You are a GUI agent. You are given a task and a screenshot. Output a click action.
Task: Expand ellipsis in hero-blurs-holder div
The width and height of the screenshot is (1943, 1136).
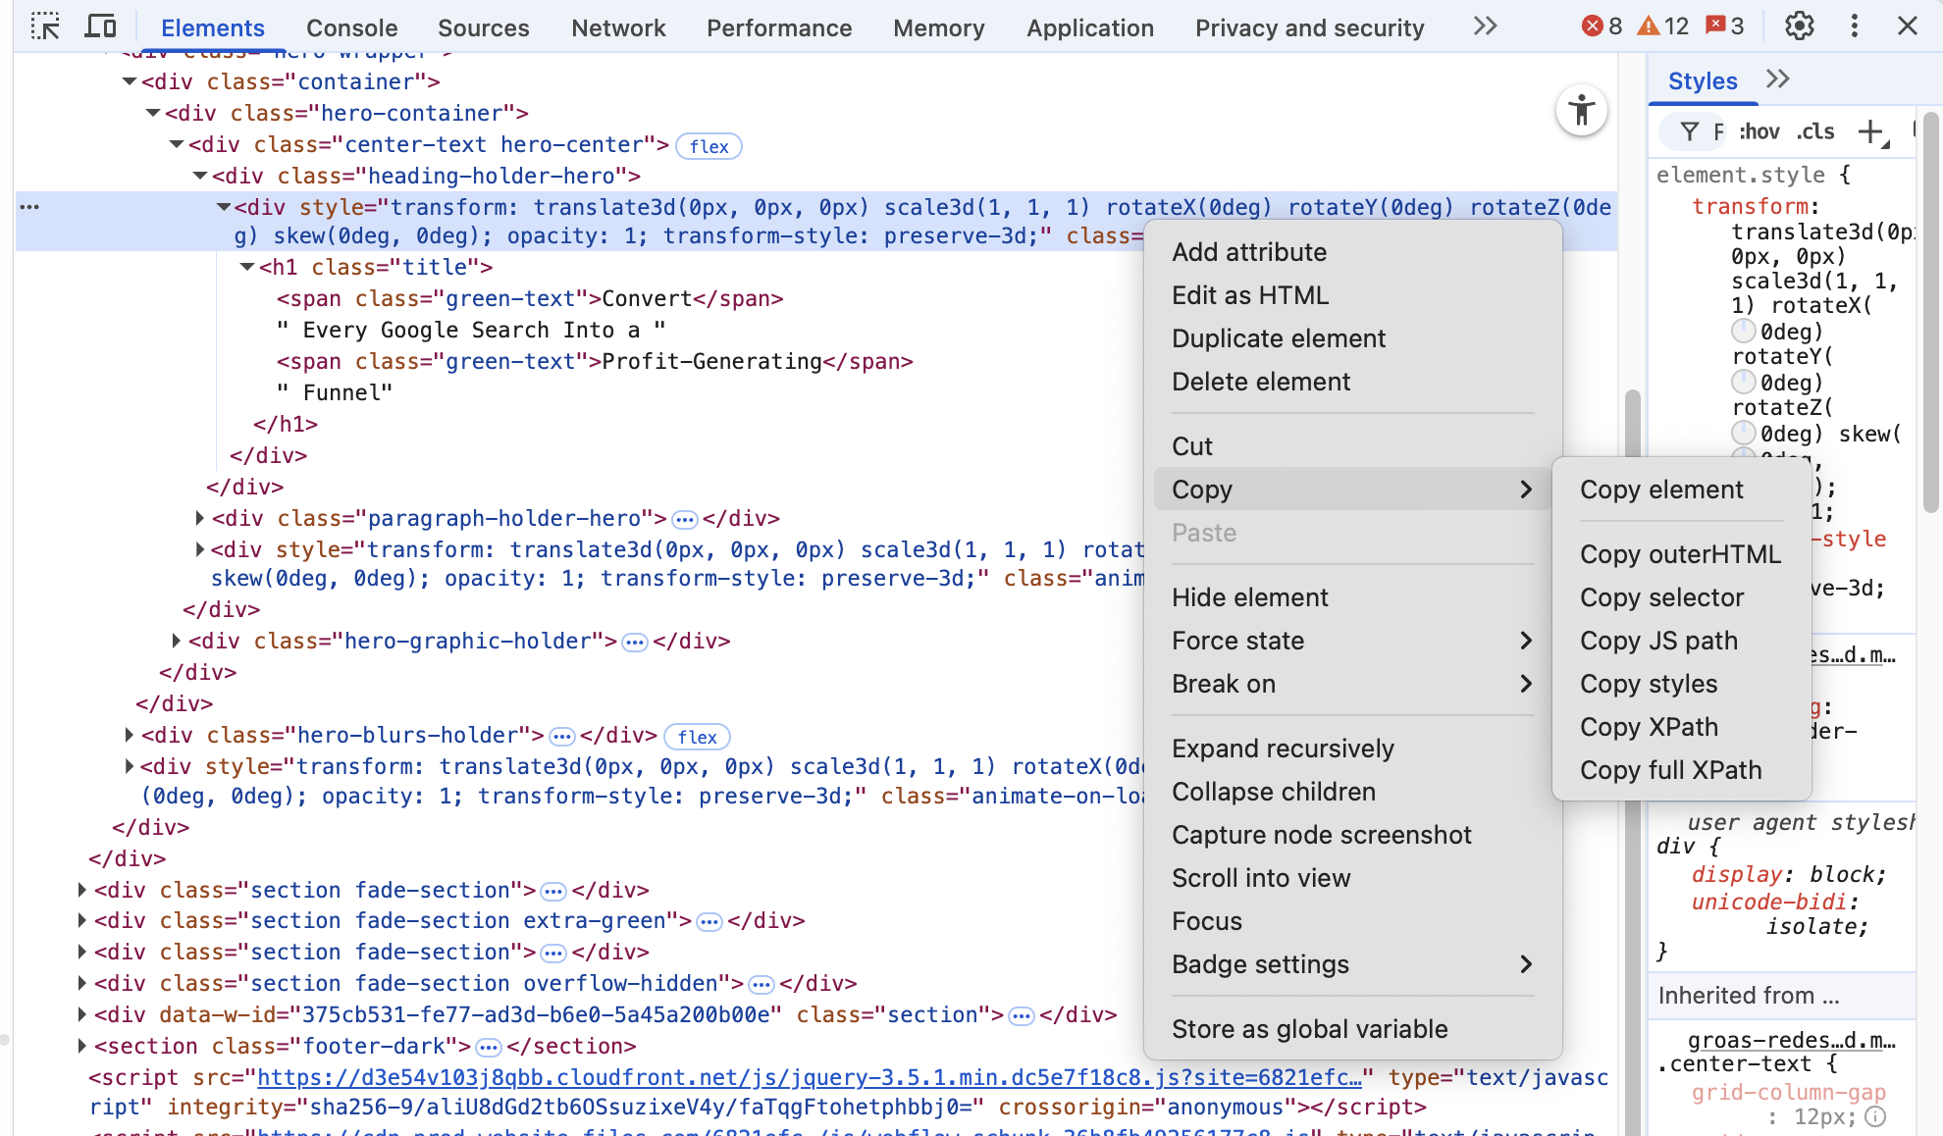click(x=562, y=736)
